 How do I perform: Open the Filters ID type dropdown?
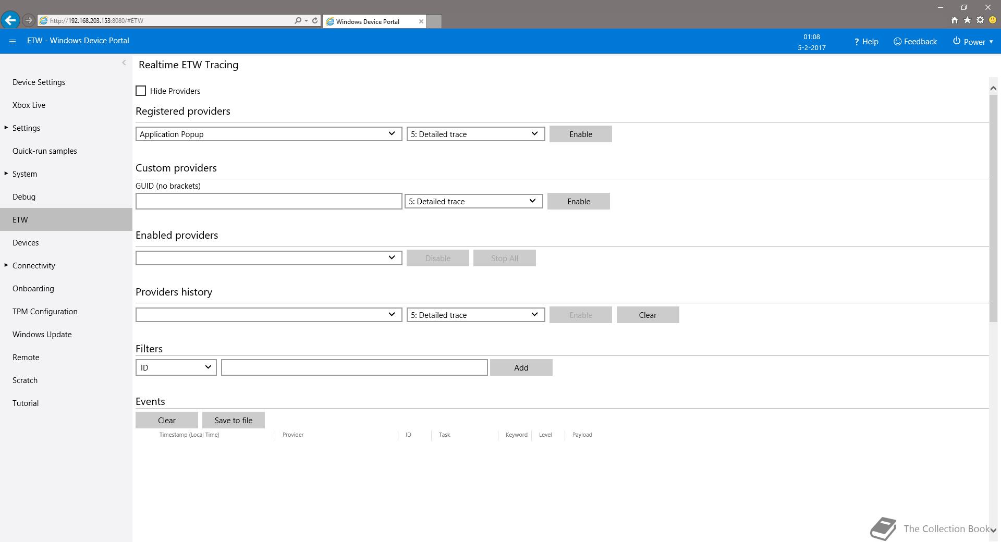(176, 367)
